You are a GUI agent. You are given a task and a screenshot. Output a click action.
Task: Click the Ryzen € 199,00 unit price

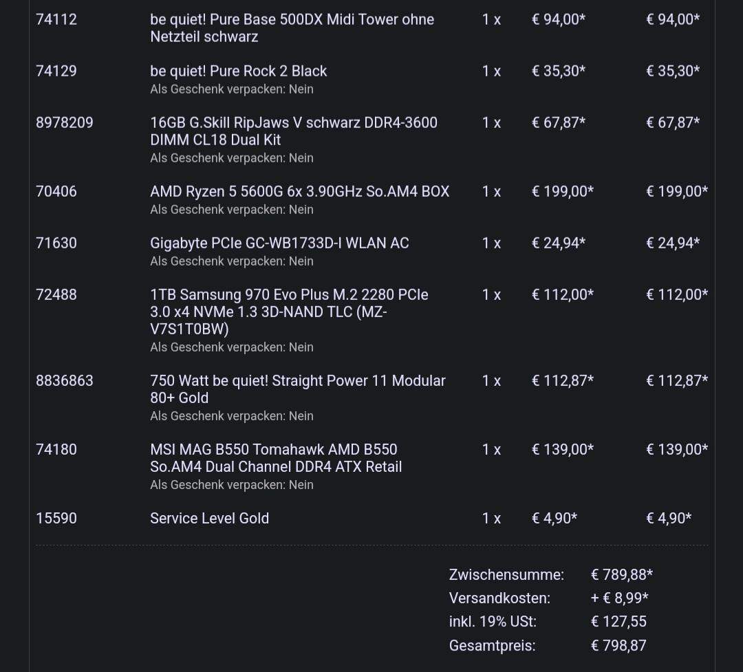562,191
